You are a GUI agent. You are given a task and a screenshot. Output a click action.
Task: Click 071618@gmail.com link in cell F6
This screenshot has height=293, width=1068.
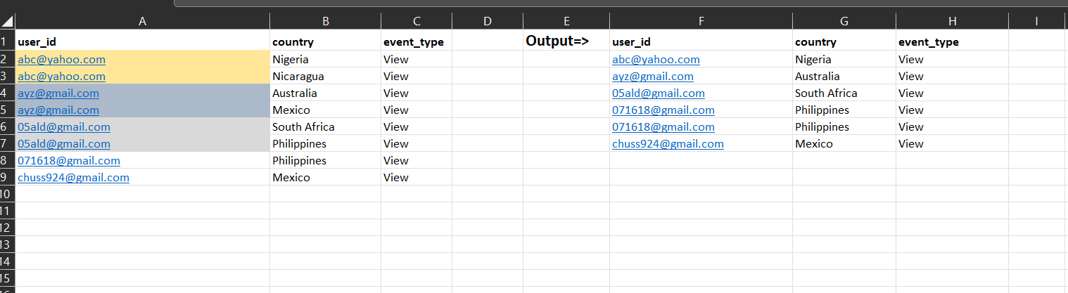pos(663,127)
